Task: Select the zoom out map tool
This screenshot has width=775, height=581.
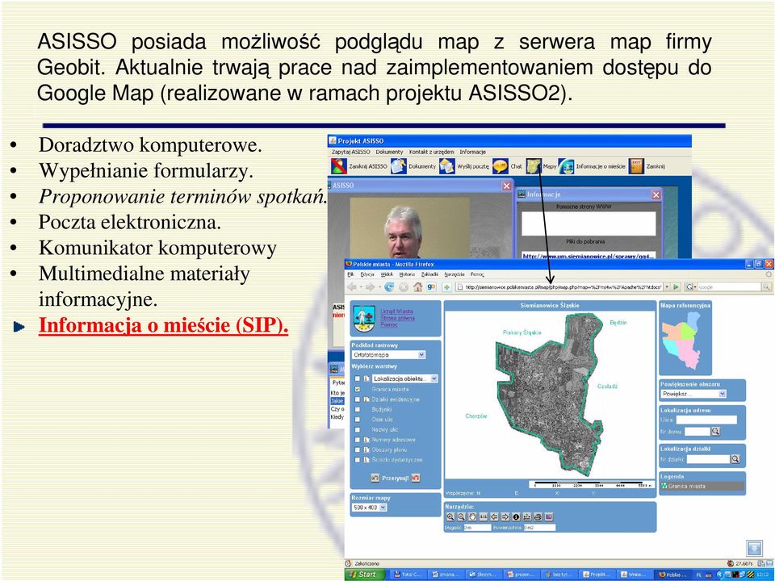Action: pos(461,516)
